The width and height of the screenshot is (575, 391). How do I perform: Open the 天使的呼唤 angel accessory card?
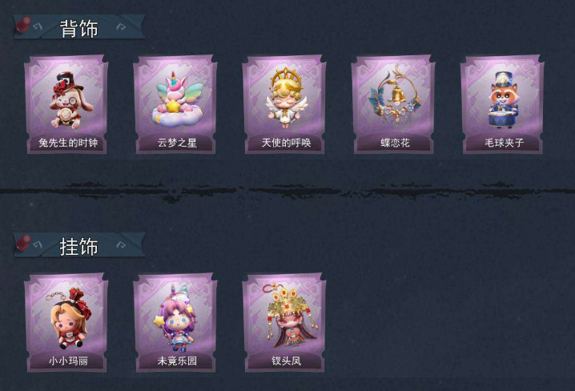284,104
